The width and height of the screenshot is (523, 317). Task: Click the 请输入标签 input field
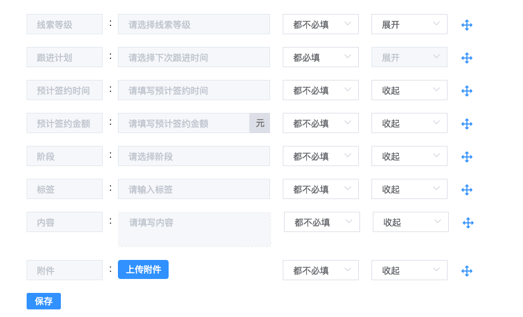194,189
